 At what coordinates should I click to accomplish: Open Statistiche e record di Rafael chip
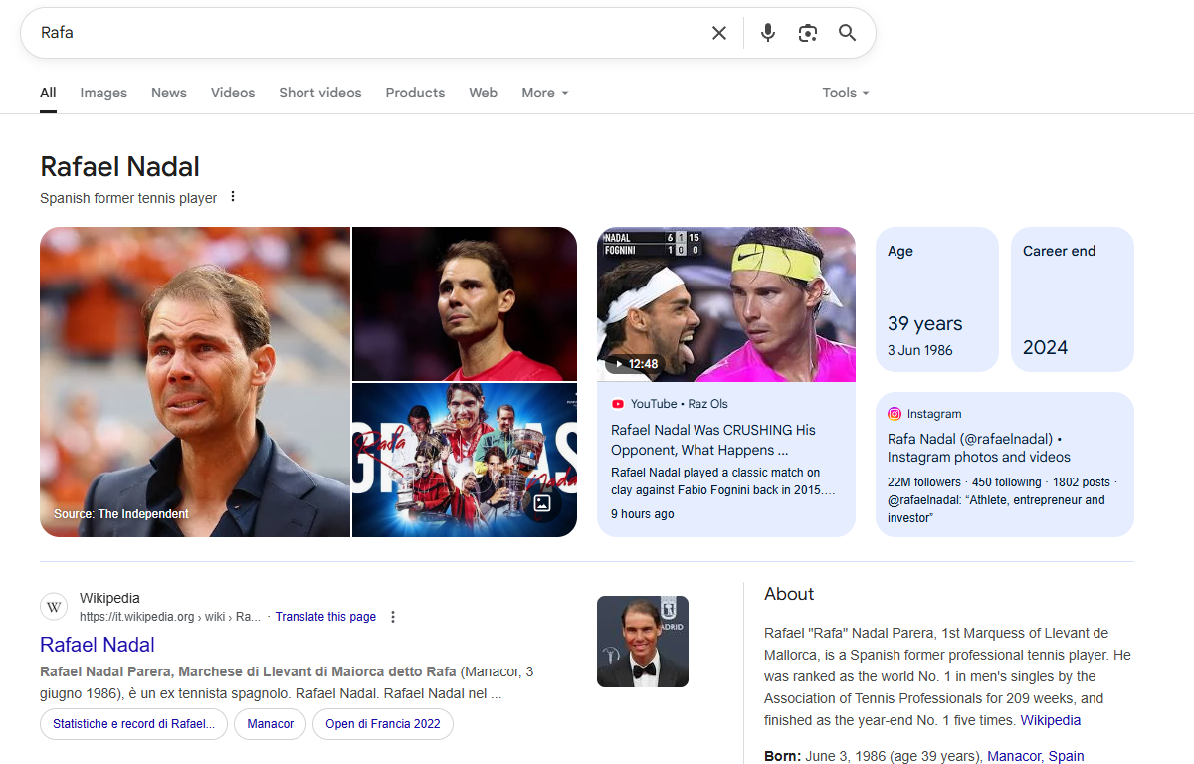pyautogui.click(x=134, y=724)
